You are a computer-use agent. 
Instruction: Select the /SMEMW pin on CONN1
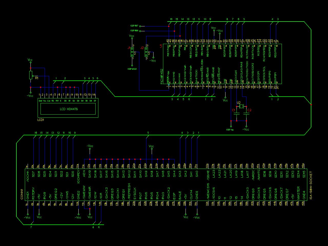click(84, 192)
